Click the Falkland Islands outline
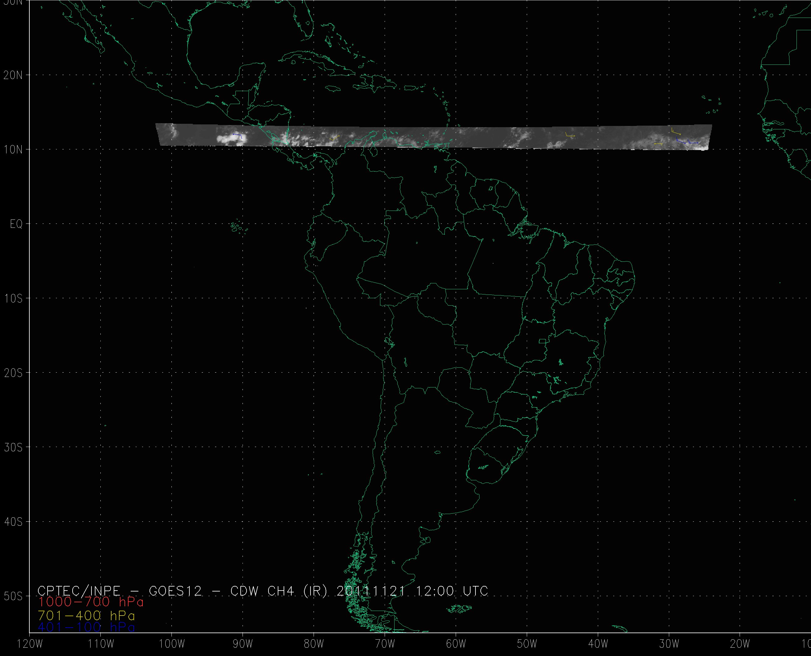Viewport: 811px width, 656px height. click(x=459, y=608)
